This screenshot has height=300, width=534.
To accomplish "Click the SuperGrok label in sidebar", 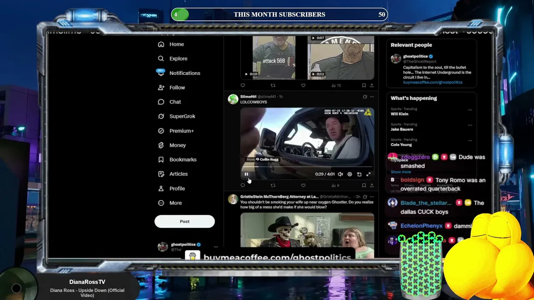I will point(182,116).
